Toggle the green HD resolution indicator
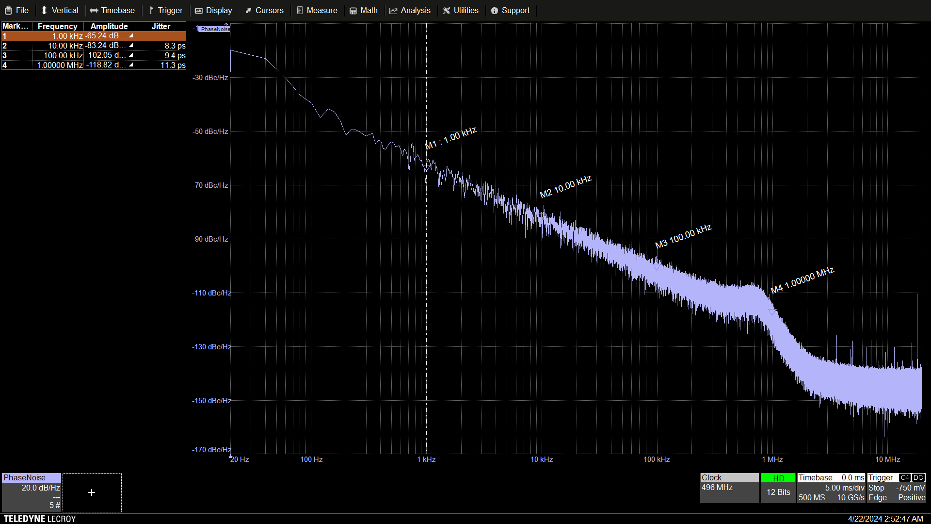The width and height of the screenshot is (931, 524). (778, 478)
